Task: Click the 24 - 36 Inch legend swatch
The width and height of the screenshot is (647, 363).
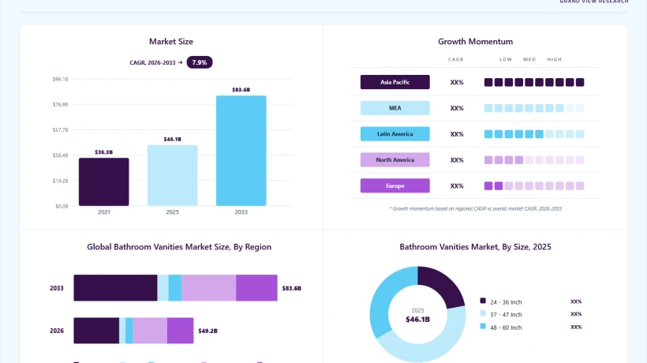Action: click(x=483, y=301)
